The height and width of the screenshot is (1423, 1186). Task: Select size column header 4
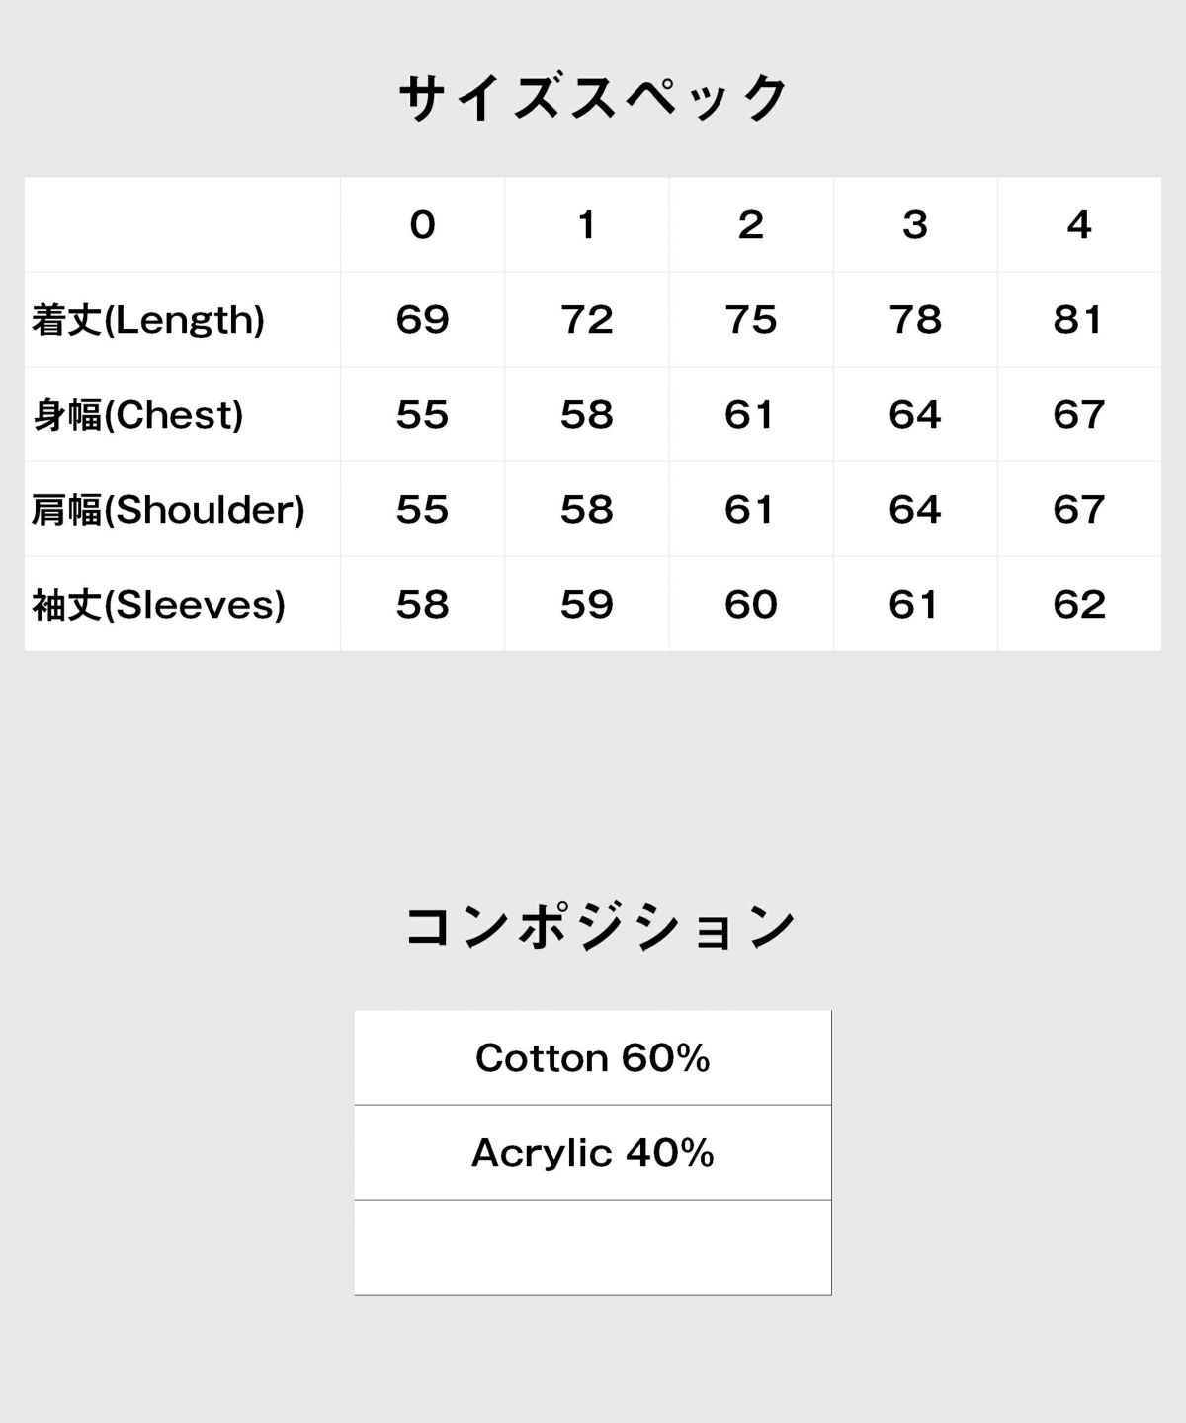pos(1079,225)
